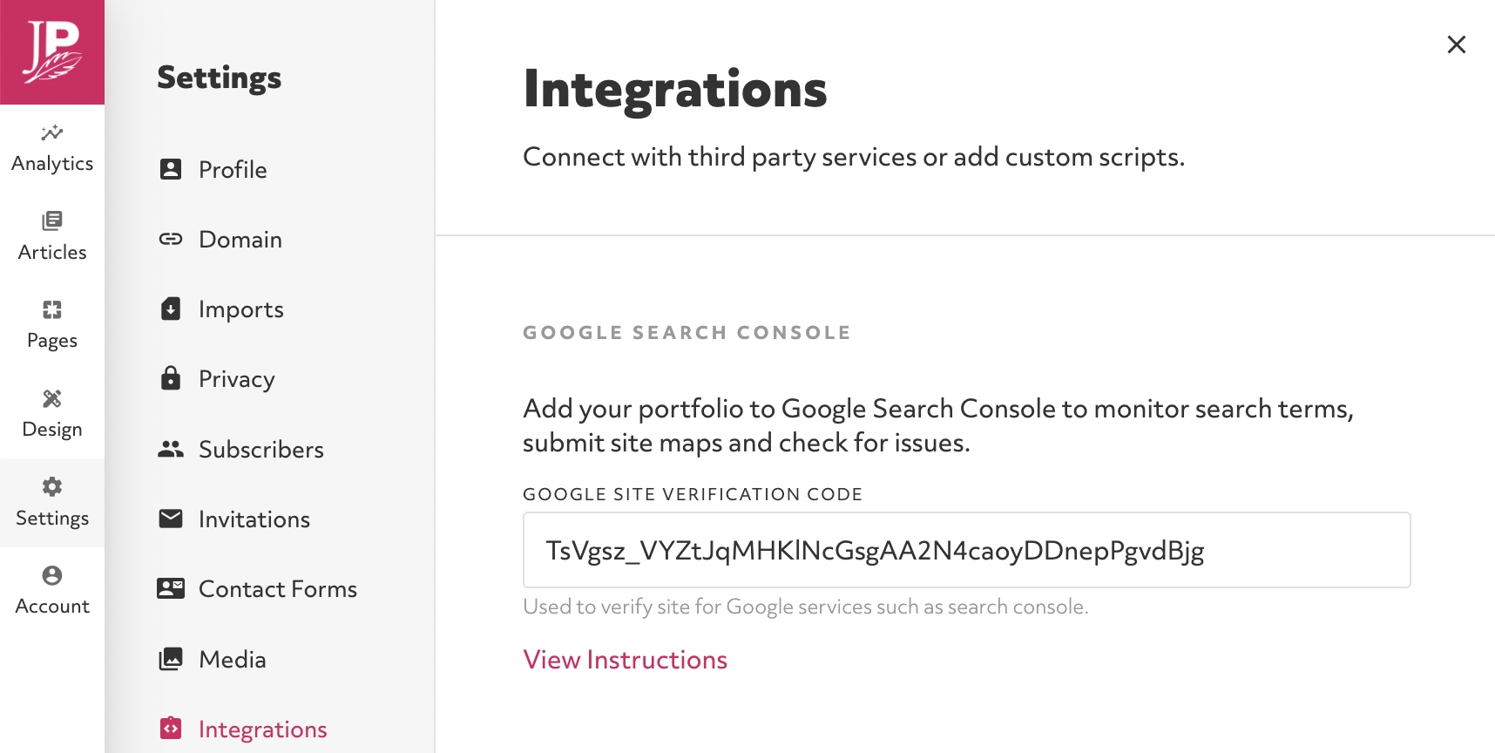Click the Contact Forms card icon
Viewport: 1495px width, 753px height.
click(x=171, y=588)
